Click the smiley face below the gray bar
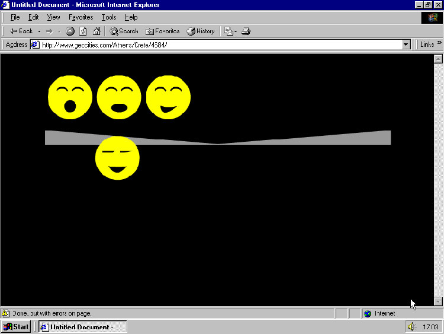 tap(117, 158)
